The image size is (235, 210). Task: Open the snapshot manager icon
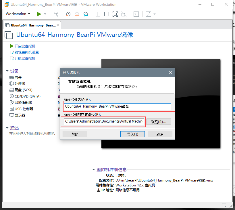point(86,14)
